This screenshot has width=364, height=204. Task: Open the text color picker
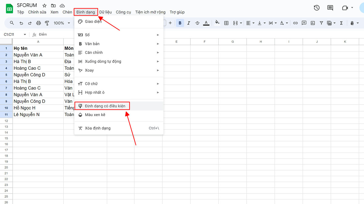click(x=206, y=23)
